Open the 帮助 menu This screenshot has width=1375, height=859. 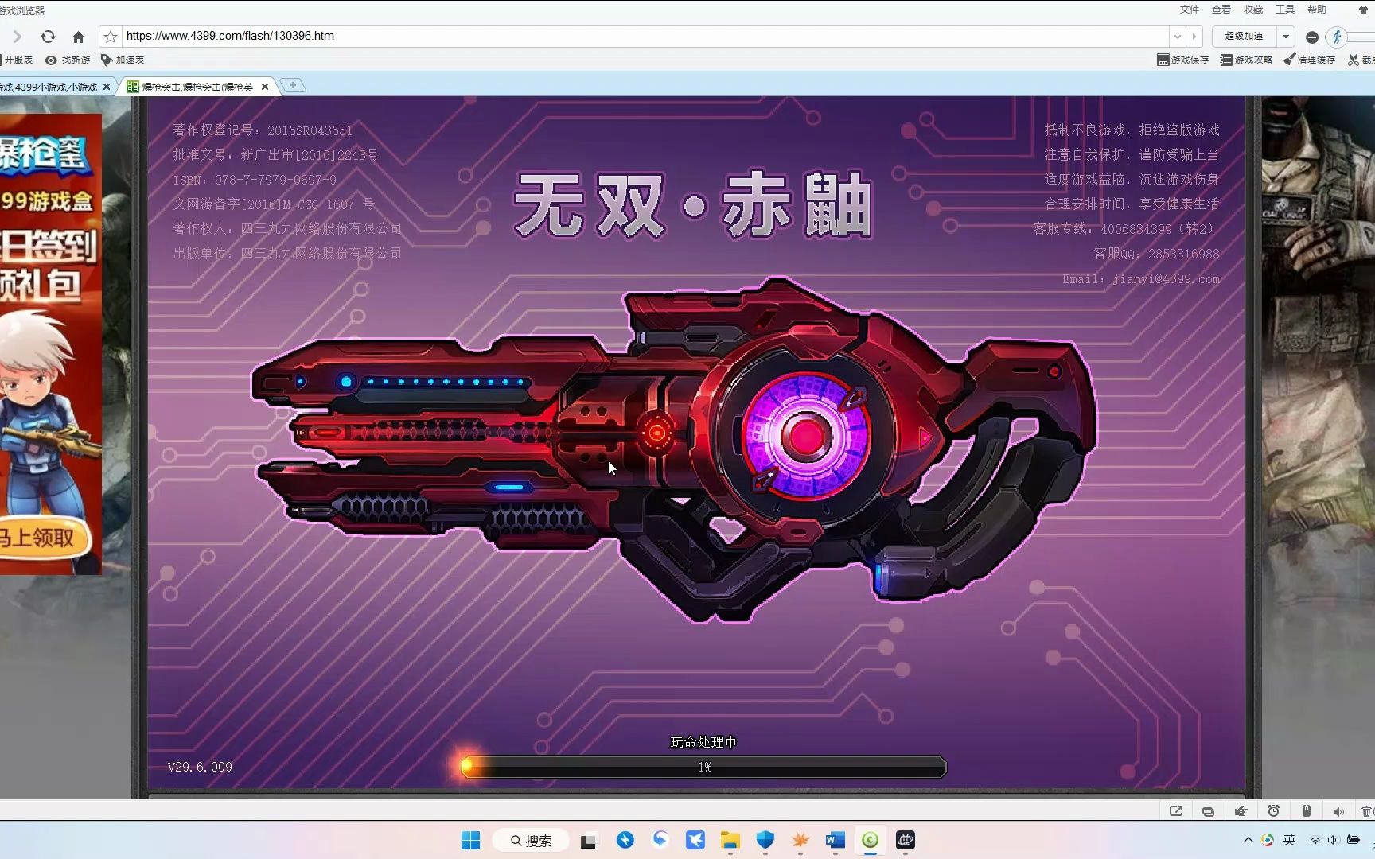coord(1317,10)
